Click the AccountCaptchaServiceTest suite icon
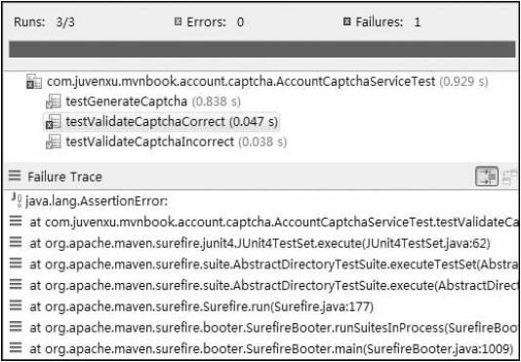Viewport: 521px width, 362px height. [34, 82]
